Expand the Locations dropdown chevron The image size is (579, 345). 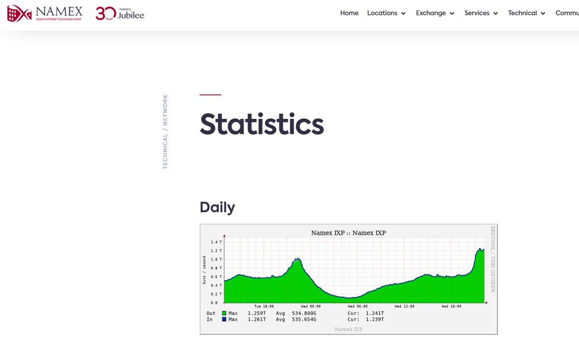click(x=403, y=14)
